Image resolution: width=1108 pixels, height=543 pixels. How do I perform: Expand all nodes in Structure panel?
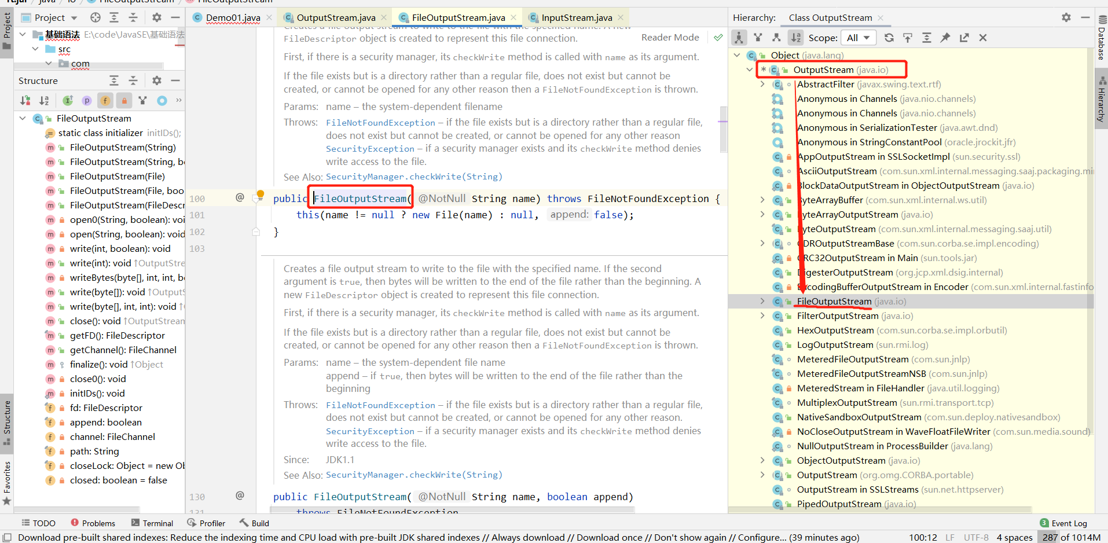pyautogui.click(x=114, y=80)
